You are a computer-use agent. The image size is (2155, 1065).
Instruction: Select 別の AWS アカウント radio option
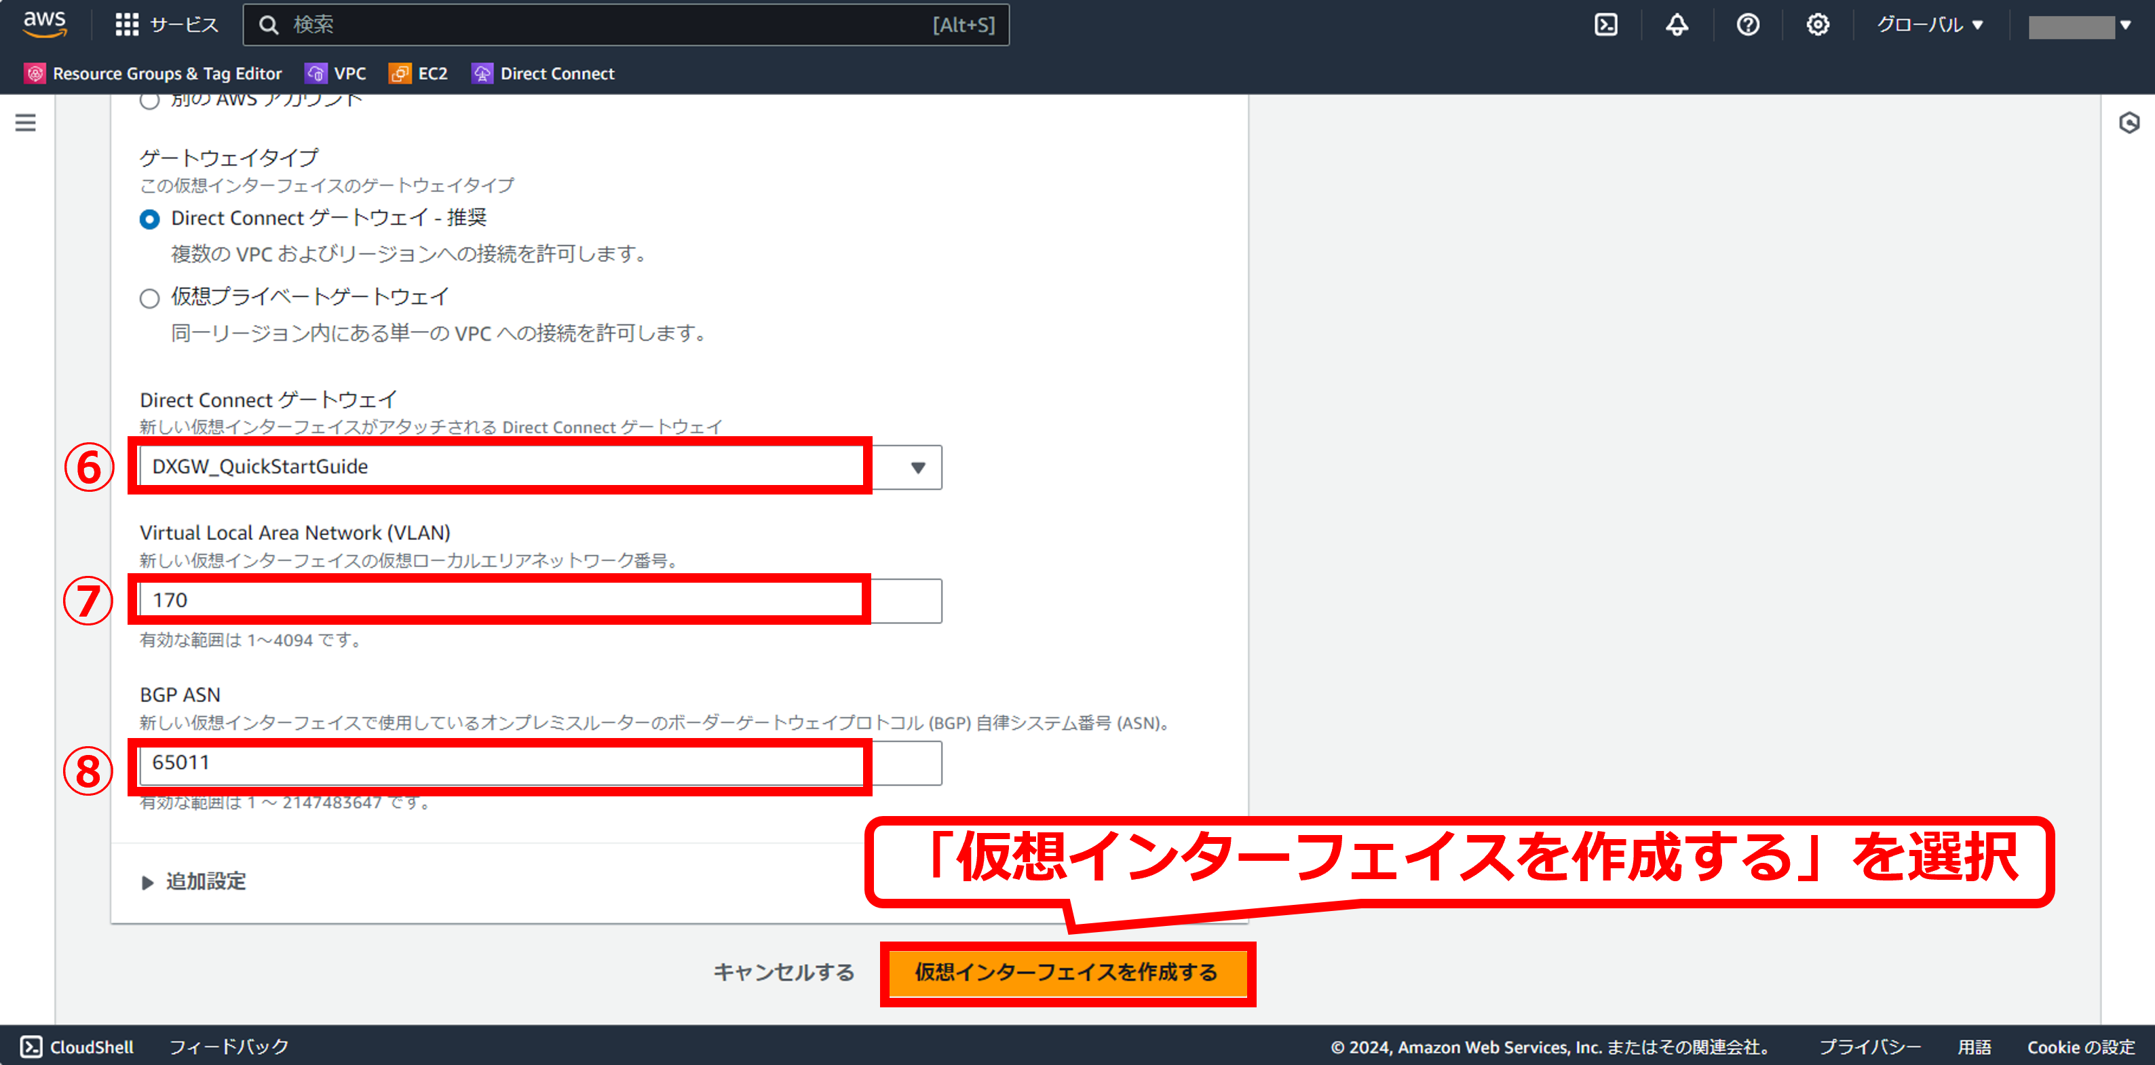click(150, 101)
